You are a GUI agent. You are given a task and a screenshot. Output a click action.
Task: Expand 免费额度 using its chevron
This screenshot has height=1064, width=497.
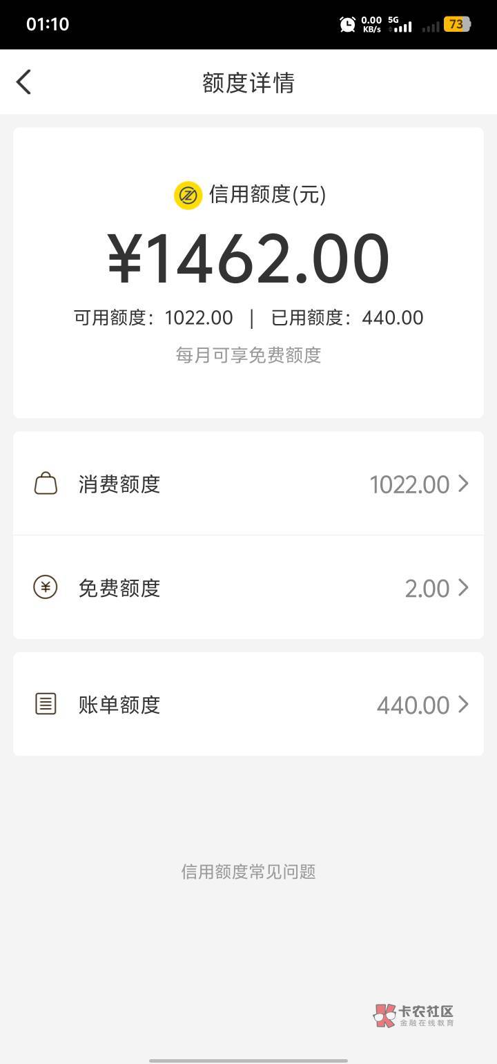463,587
